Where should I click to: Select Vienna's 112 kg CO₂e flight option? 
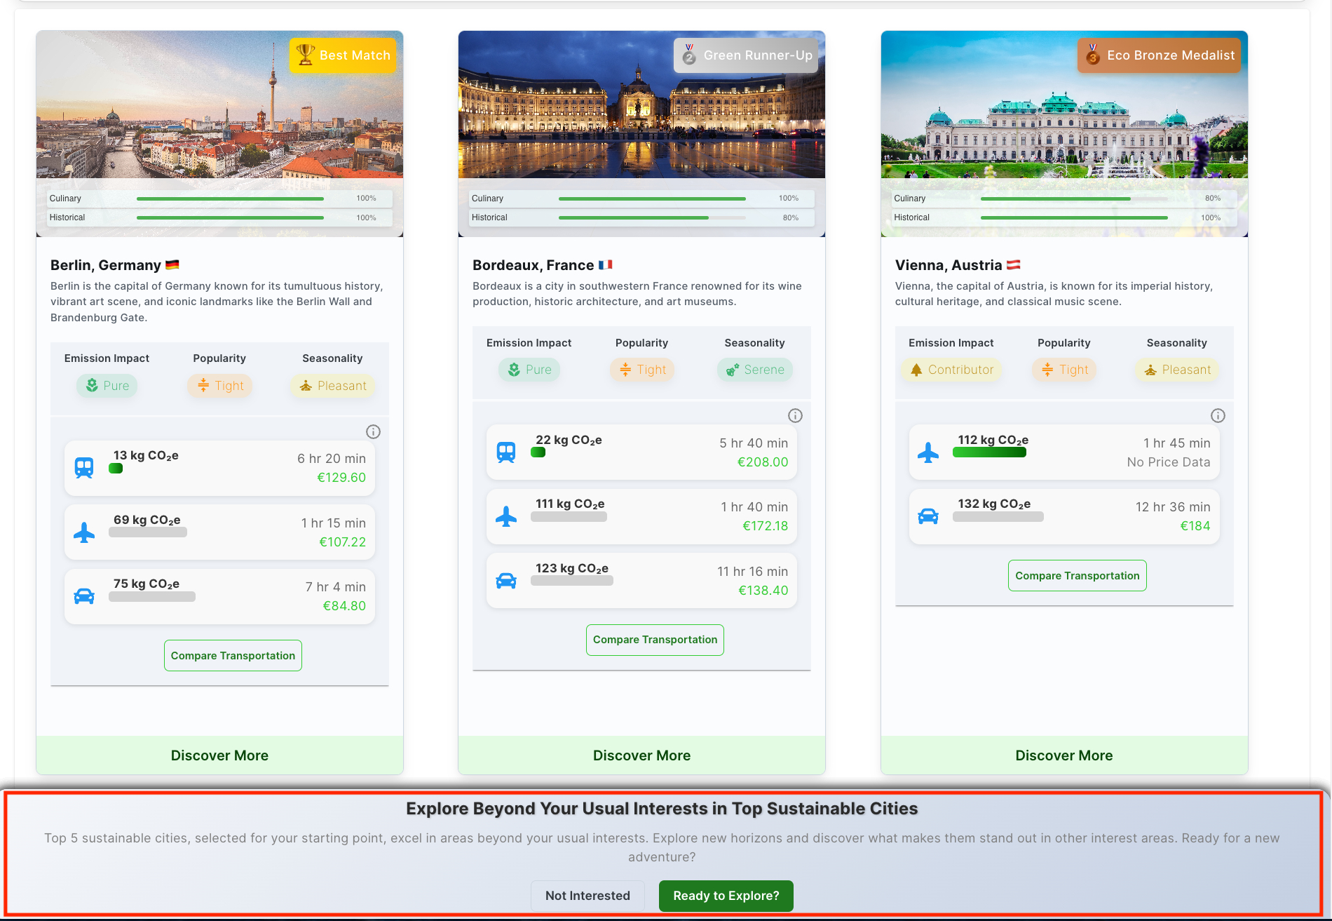pos(1064,452)
